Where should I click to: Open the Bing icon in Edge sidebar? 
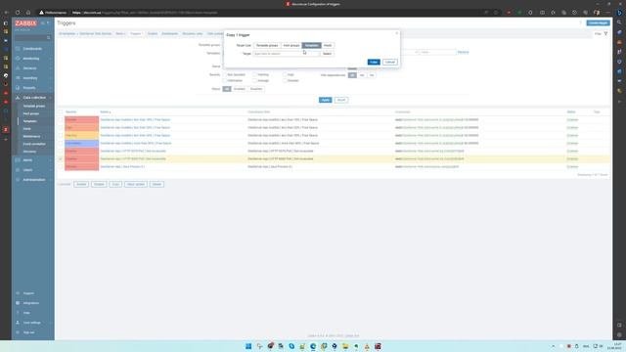pos(619,13)
